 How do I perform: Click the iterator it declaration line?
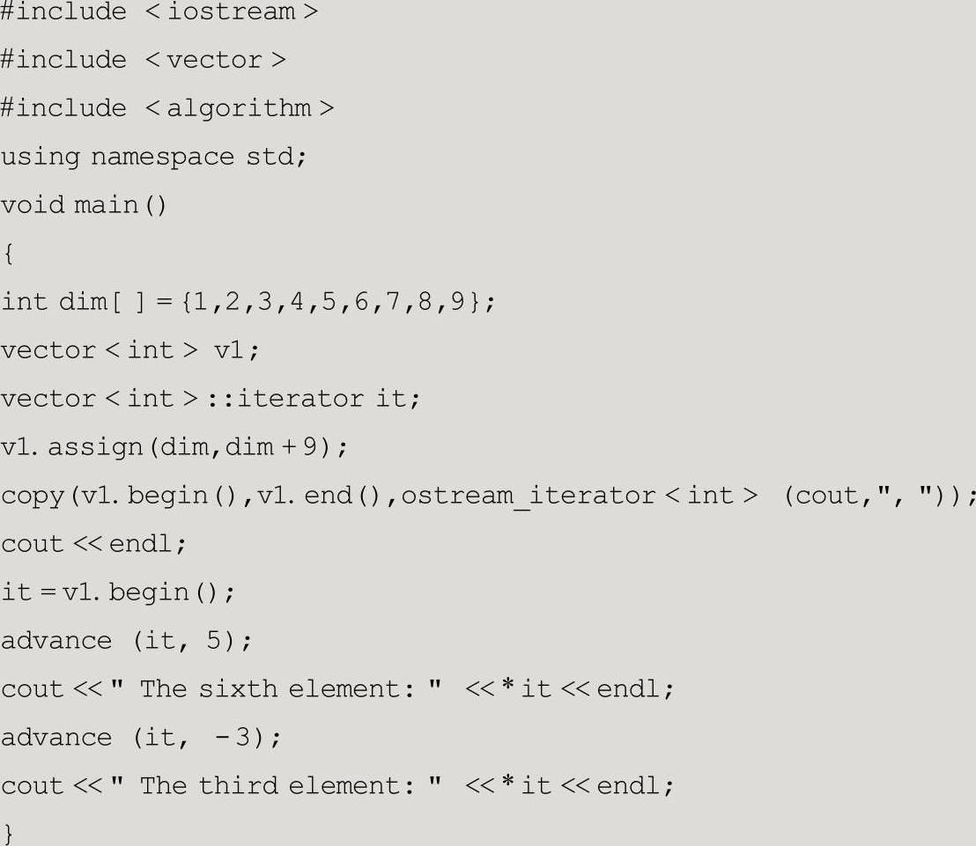point(211,399)
